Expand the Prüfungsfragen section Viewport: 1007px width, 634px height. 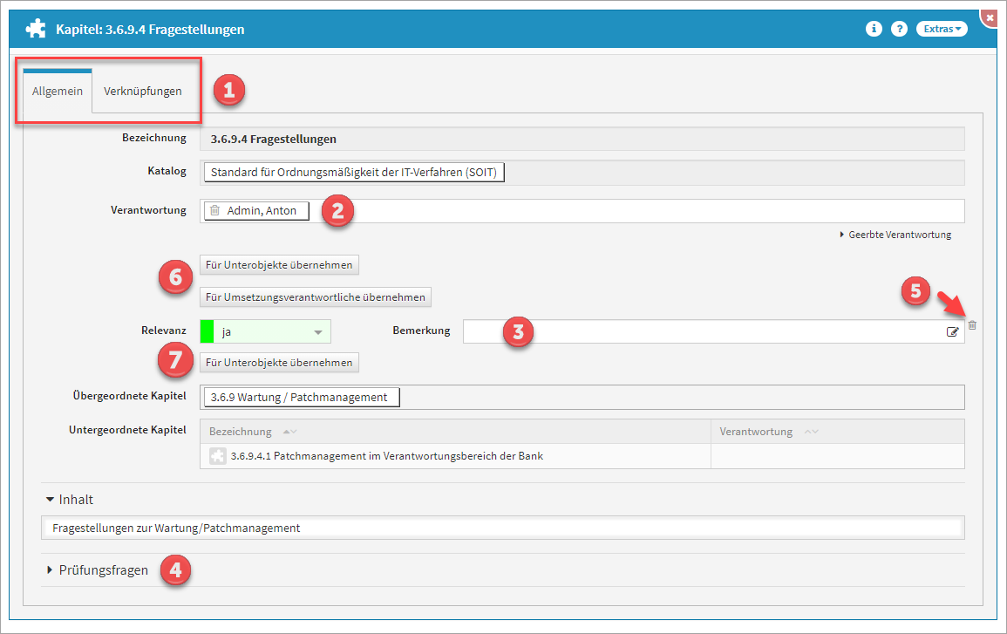[98, 570]
